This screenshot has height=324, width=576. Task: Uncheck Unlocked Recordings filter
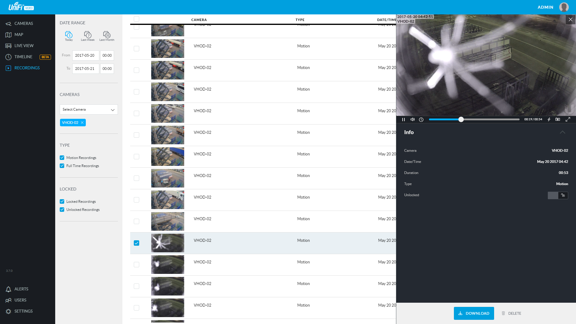pos(62,209)
